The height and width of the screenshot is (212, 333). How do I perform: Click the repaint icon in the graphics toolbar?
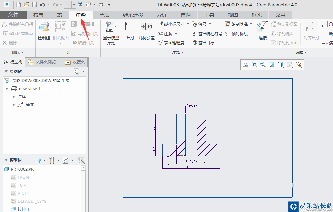[x=271, y=64]
